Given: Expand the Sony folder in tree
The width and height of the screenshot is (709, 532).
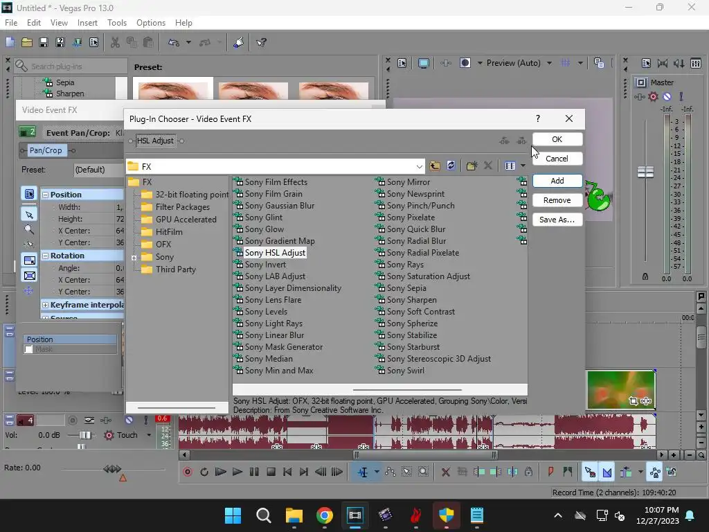Looking at the screenshot, I should pos(134,258).
